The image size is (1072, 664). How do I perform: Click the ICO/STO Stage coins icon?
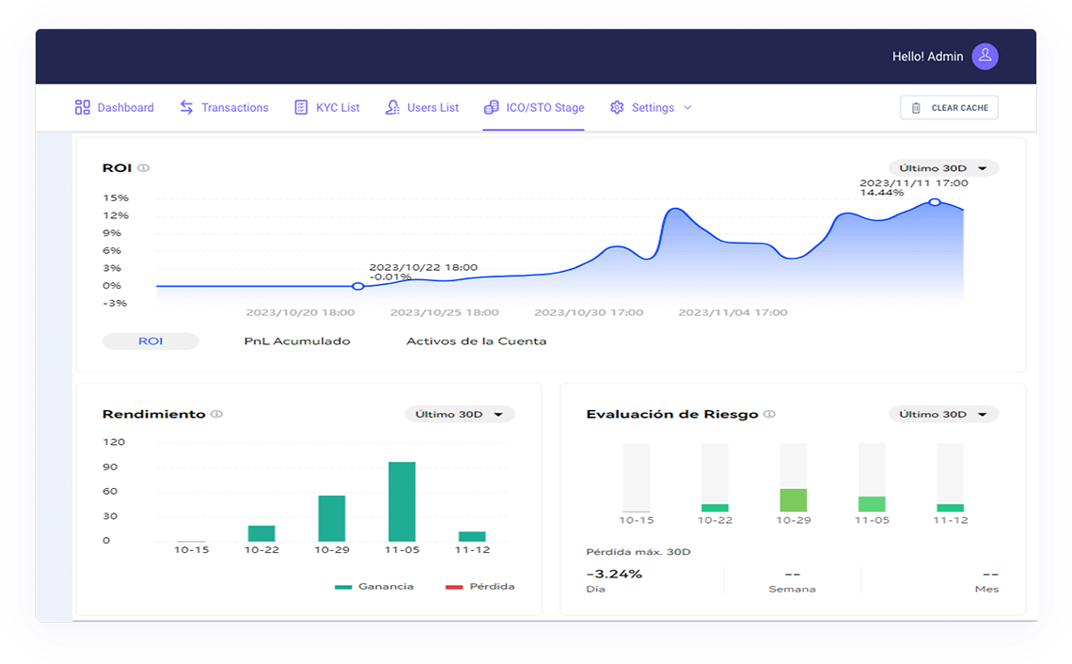491,108
